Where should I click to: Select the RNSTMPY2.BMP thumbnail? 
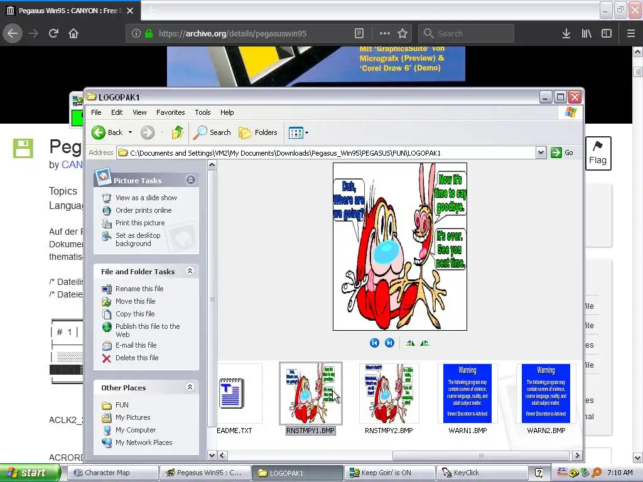tap(389, 394)
